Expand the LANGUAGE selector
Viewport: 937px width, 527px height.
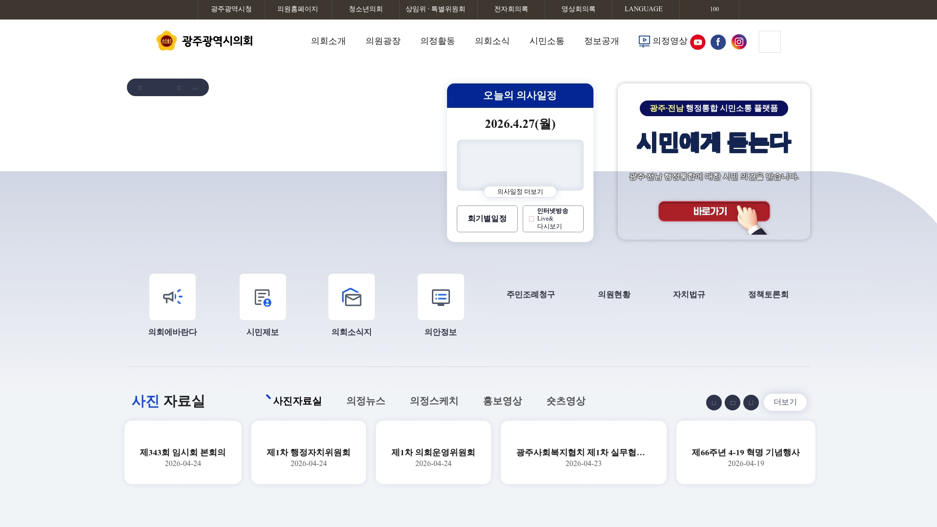(x=646, y=9)
